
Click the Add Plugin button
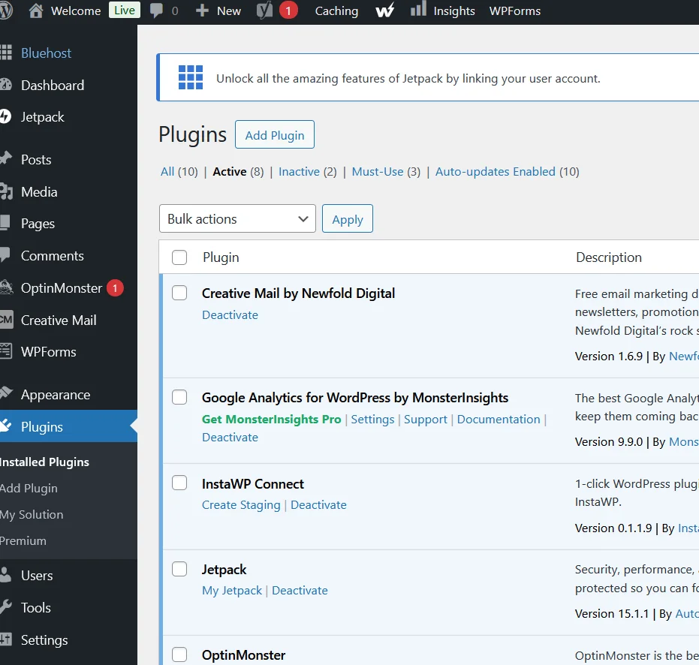point(274,135)
